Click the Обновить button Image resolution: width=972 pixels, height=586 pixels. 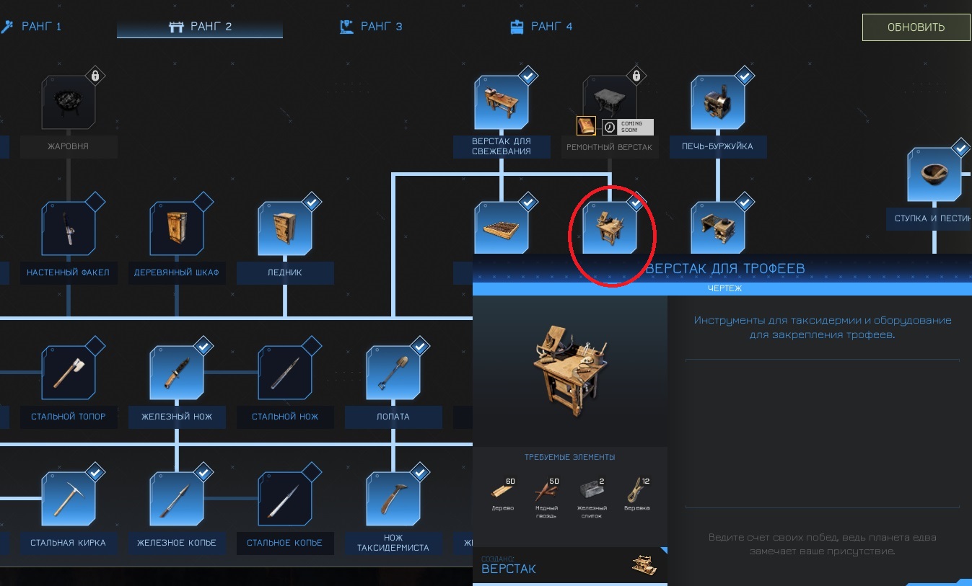[x=916, y=27]
